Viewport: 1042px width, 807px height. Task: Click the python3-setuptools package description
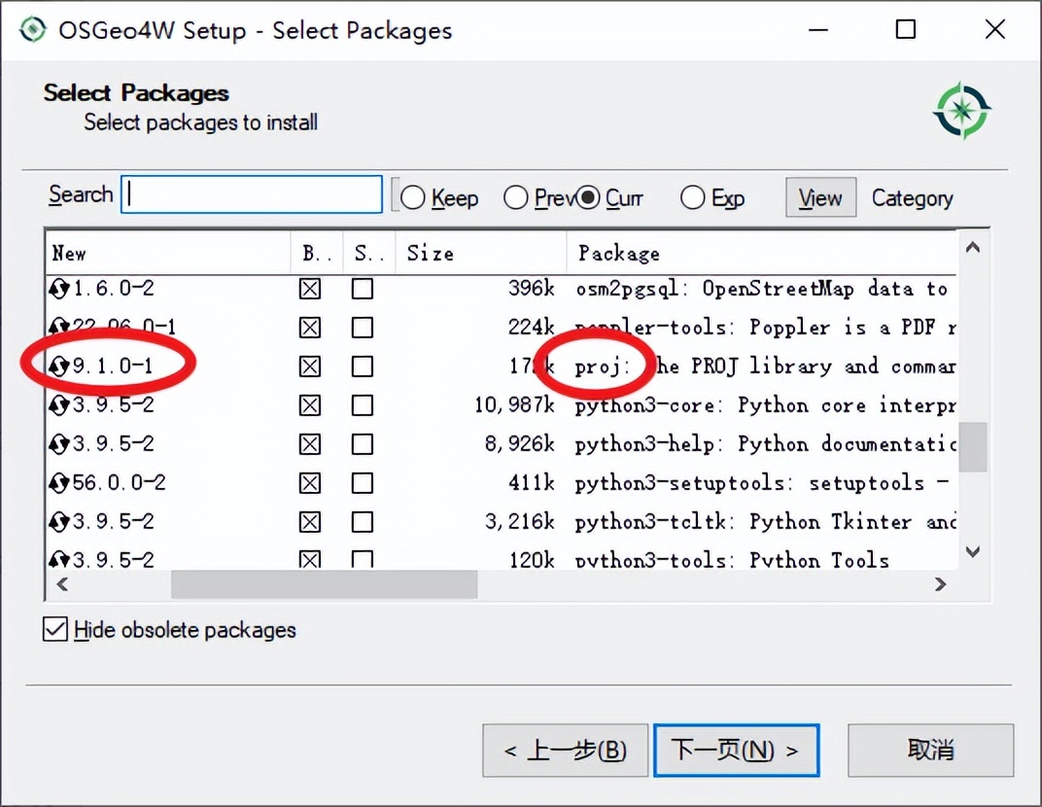coord(762,483)
